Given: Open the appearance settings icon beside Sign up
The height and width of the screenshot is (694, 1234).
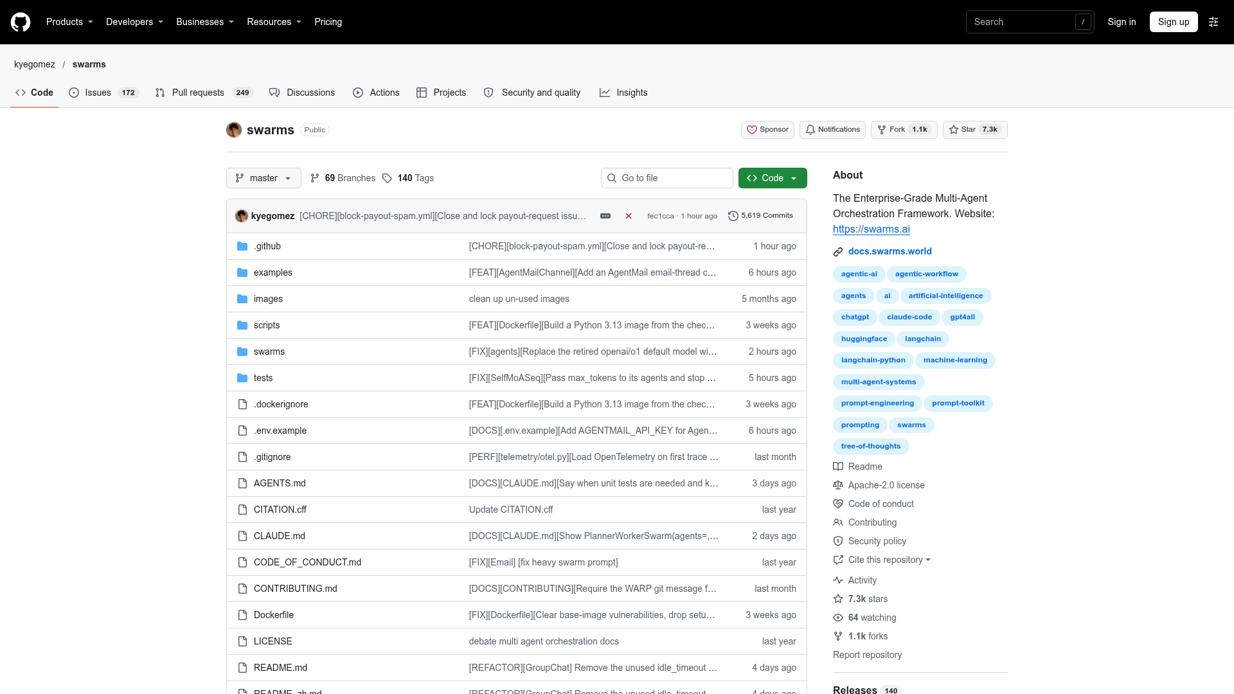Looking at the screenshot, I should (1213, 22).
